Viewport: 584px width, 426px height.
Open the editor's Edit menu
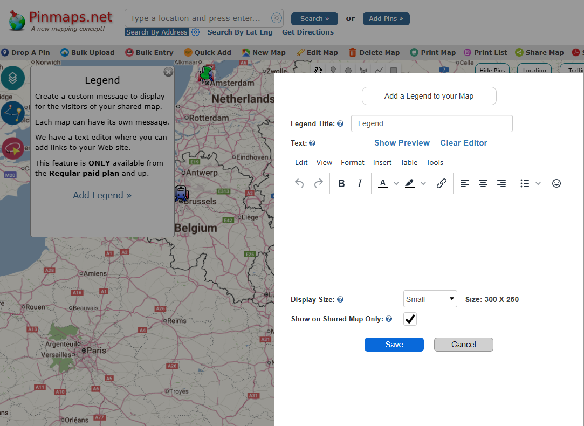tap(301, 162)
